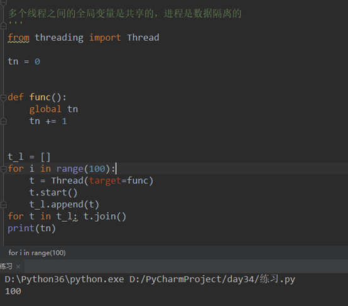348x306 pixels.
Task: Click fold end marker beside tn += 1
Action: click(x=3, y=121)
